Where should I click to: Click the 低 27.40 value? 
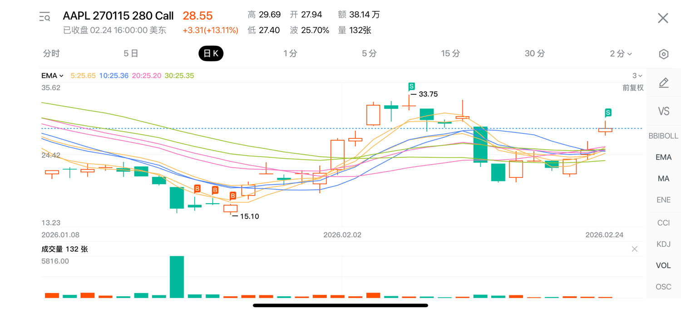pos(264,30)
